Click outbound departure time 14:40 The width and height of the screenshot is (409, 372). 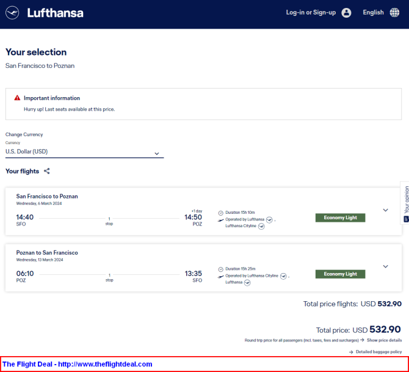pyautogui.click(x=25, y=217)
